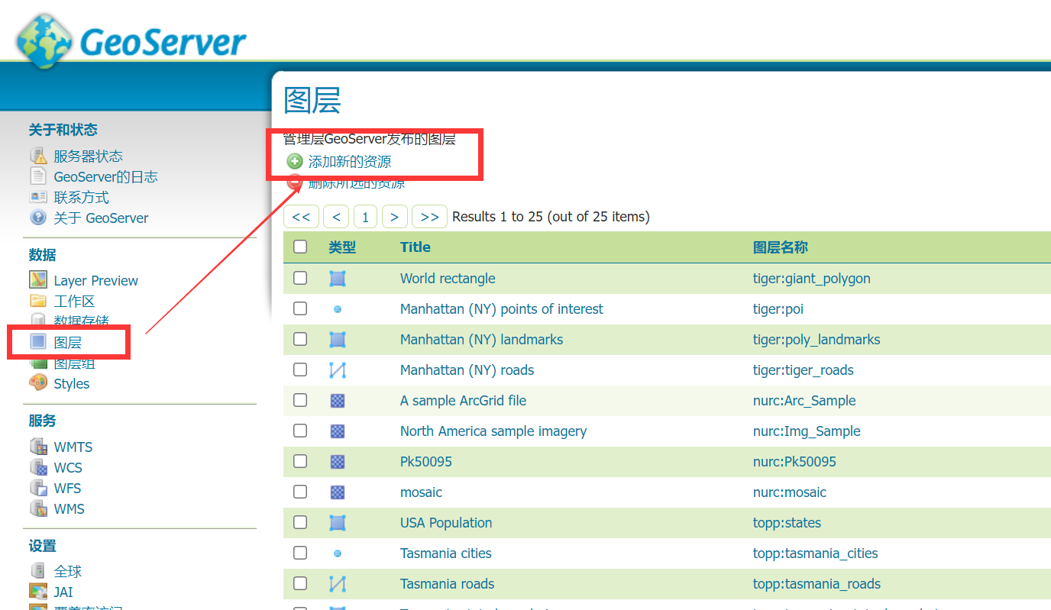Check the Tasmania cities layer checkbox
The image size is (1051, 610).
click(300, 553)
